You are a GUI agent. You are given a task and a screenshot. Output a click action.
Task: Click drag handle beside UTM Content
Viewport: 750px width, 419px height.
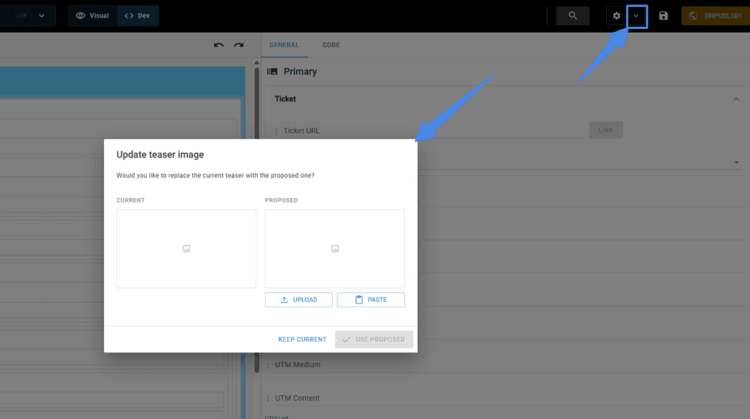(268, 398)
